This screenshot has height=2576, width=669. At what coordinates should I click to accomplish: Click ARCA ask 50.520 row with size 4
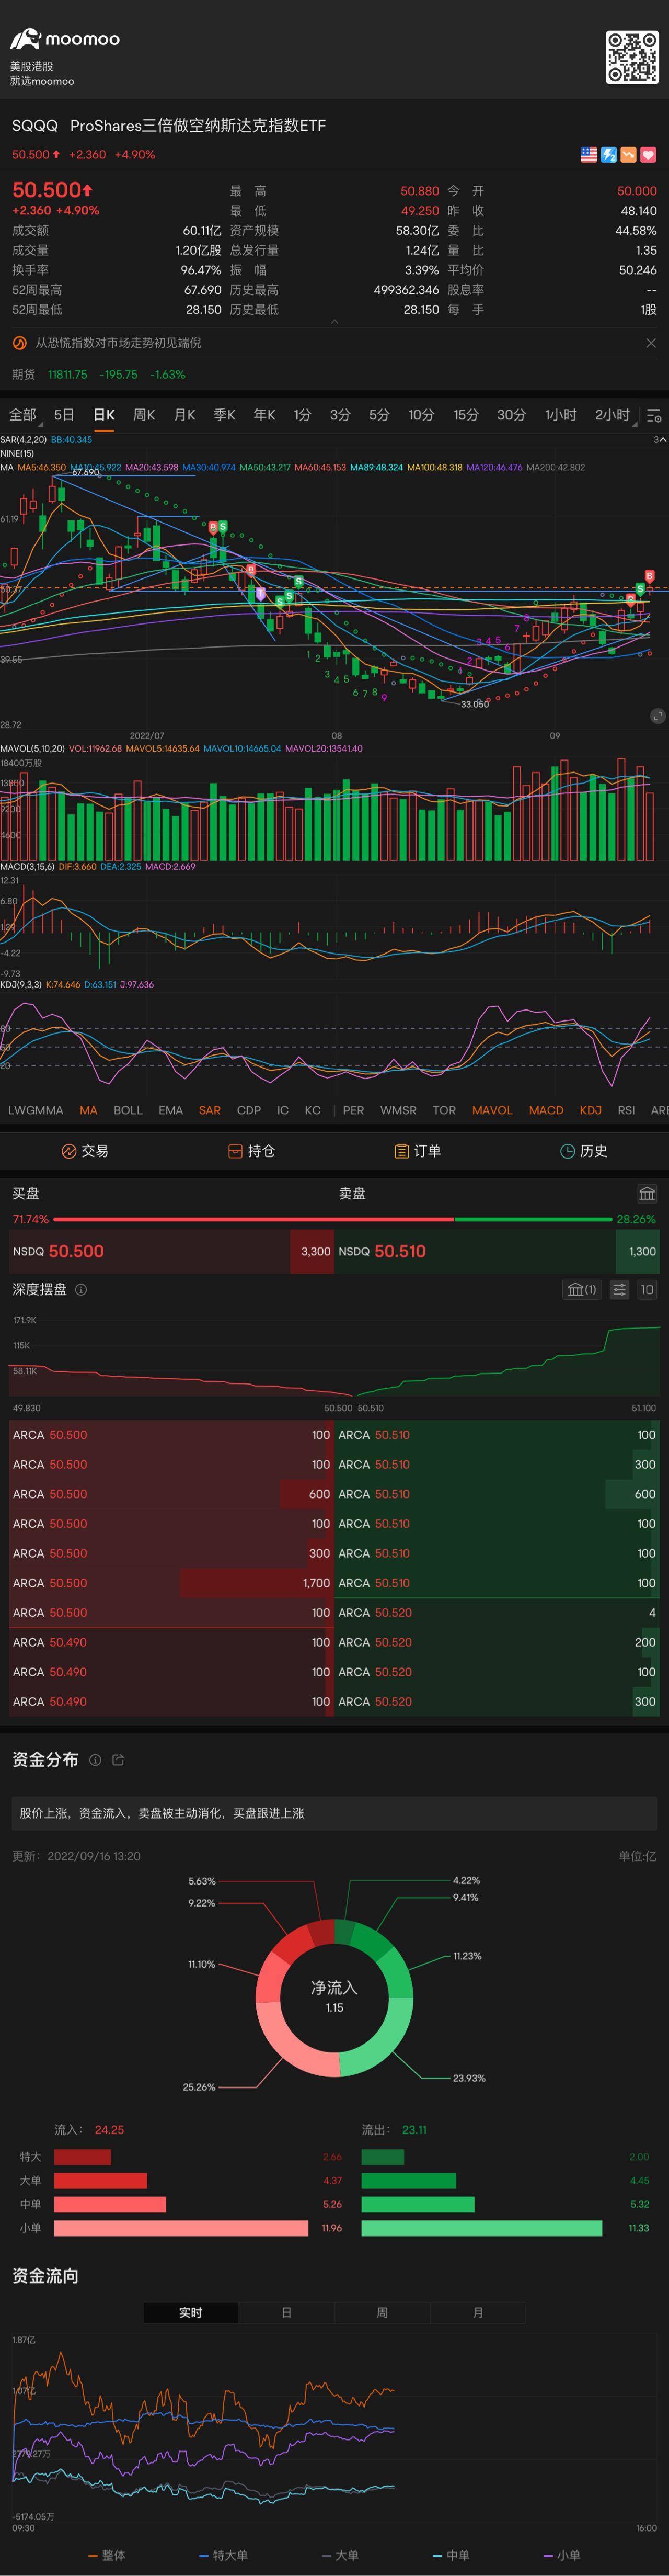pyautogui.click(x=497, y=1613)
